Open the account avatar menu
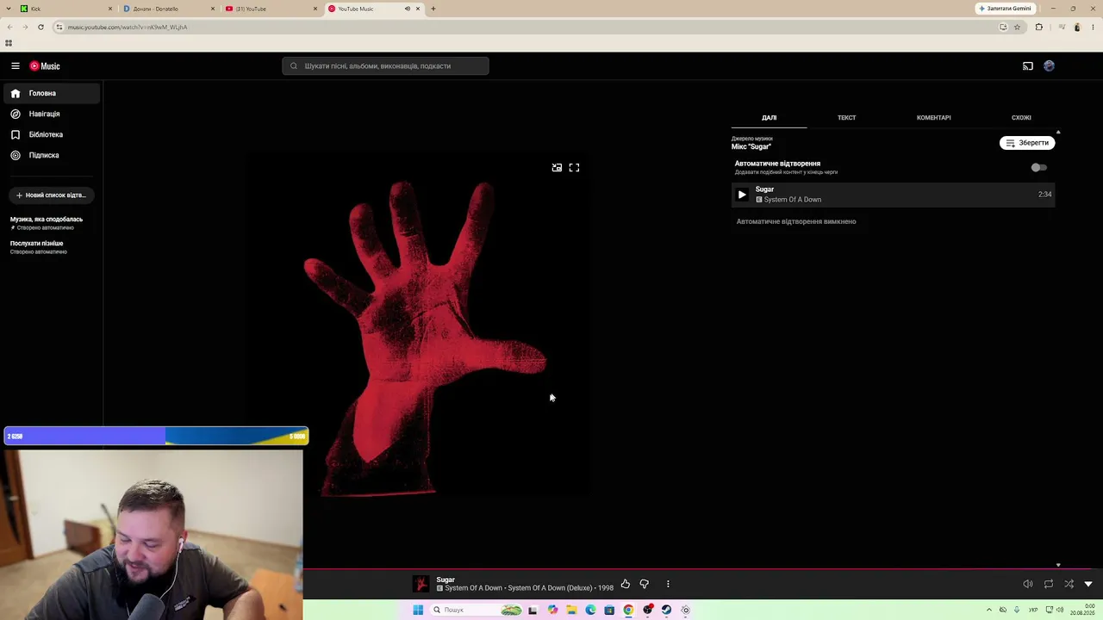 (1049, 65)
